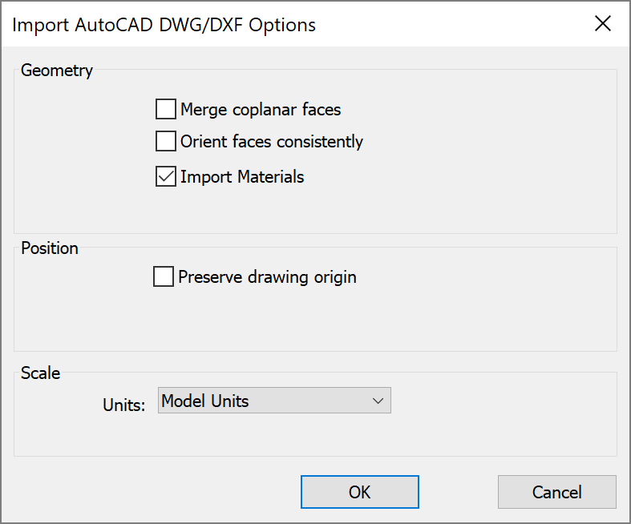Click the "Preserve drawing origin" label text
This screenshot has height=524, width=631.
(267, 277)
